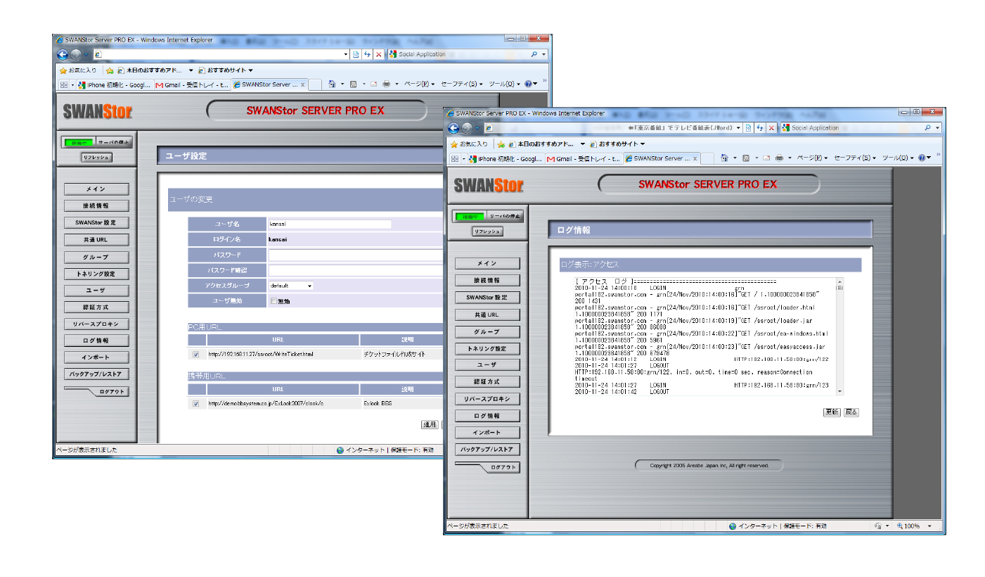
Task: Go back in front log window
Action: [x=454, y=128]
